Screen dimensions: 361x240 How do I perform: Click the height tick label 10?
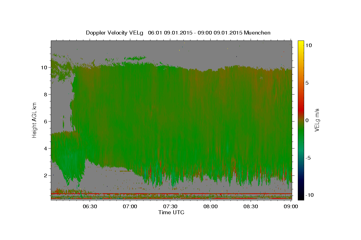[x=45, y=67]
